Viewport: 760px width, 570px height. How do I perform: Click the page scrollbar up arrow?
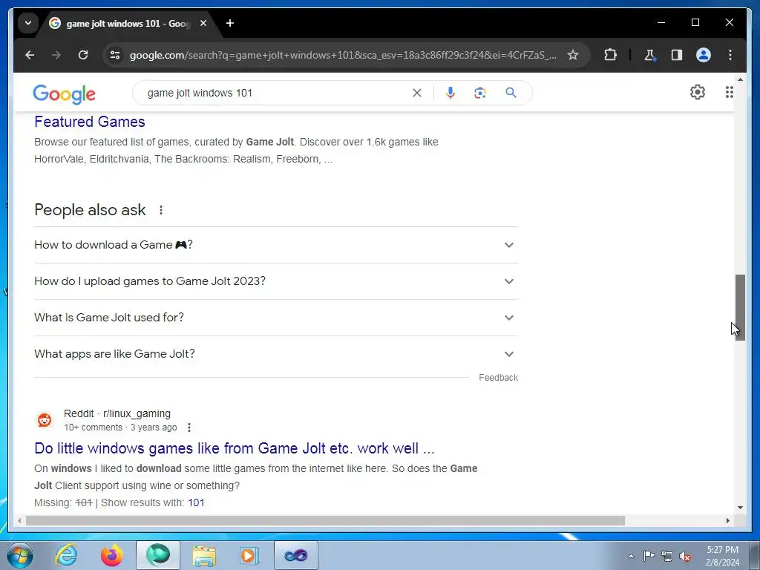tap(740, 79)
